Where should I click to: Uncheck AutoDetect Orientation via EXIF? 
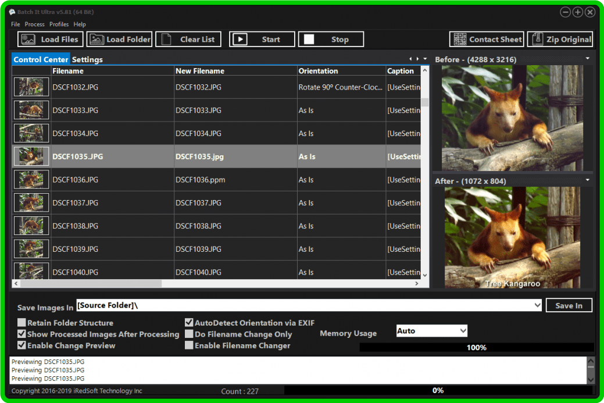click(x=189, y=323)
